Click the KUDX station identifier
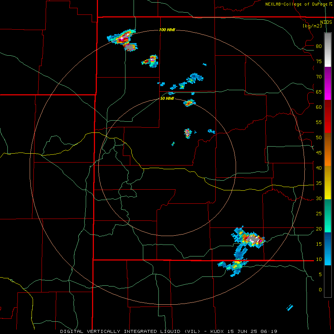The height and width of the screenshot is (334, 334). (218, 331)
